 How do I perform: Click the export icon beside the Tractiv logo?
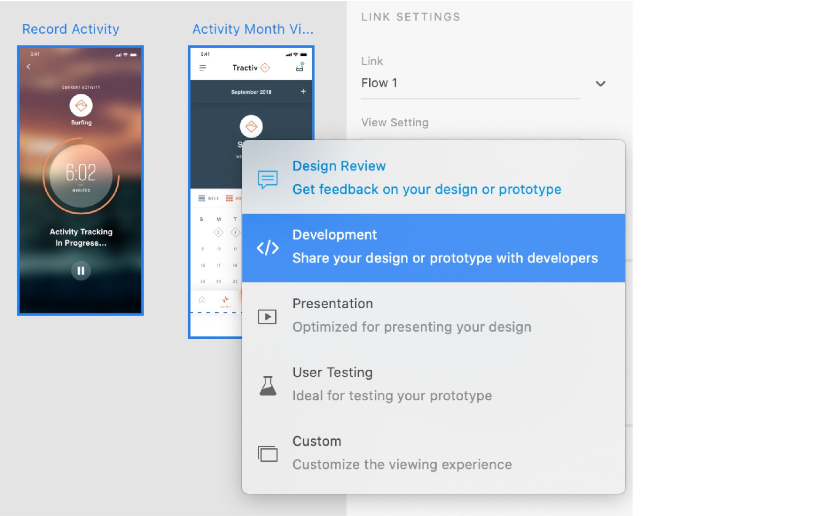click(x=300, y=69)
